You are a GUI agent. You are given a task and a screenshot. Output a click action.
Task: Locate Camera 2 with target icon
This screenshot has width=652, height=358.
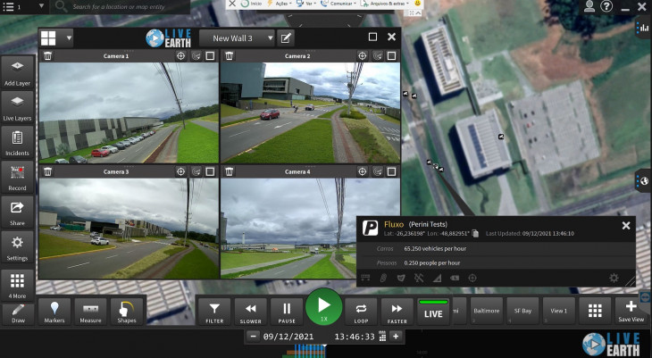[x=363, y=56]
